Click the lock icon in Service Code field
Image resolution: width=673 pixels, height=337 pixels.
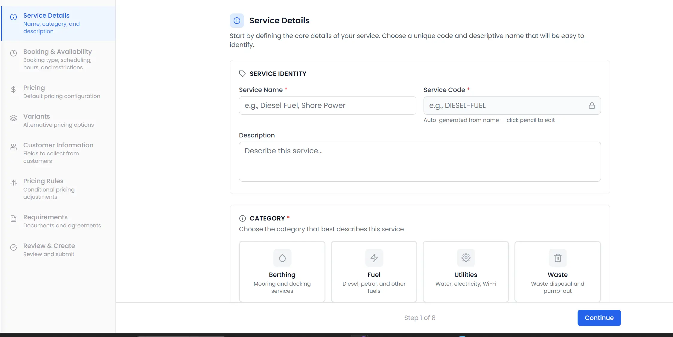(592, 105)
